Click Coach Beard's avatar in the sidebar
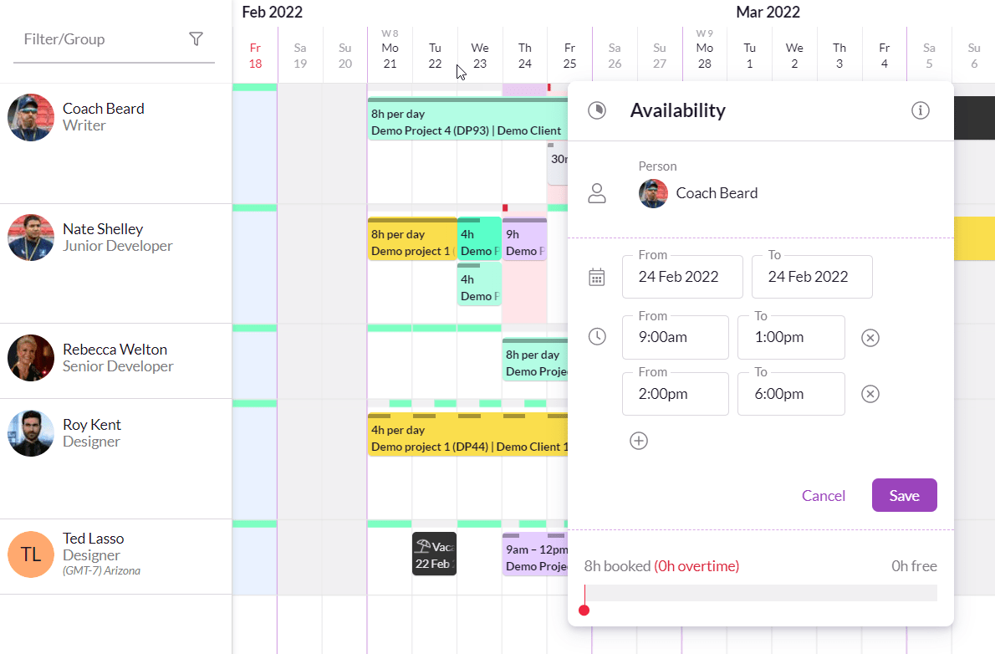Screen dimensions: 995x654 [x=31, y=117]
